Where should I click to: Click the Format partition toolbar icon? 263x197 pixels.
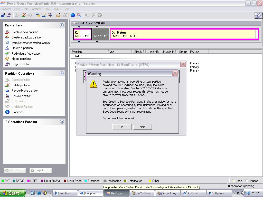click(44, 15)
